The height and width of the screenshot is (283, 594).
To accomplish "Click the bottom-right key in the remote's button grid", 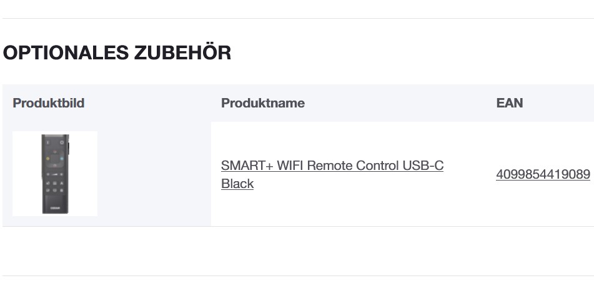I will [x=62, y=190].
